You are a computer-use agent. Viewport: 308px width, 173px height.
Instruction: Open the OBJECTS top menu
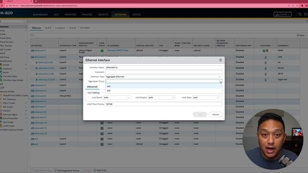[x=103, y=14]
